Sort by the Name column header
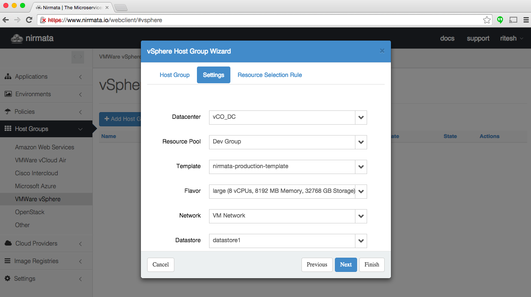This screenshot has height=297, width=531. coord(109,136)
